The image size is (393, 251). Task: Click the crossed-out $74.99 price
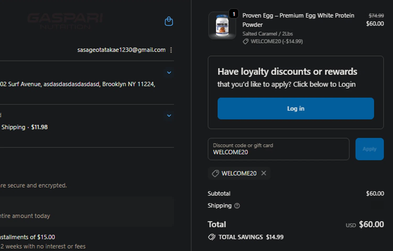376,16
